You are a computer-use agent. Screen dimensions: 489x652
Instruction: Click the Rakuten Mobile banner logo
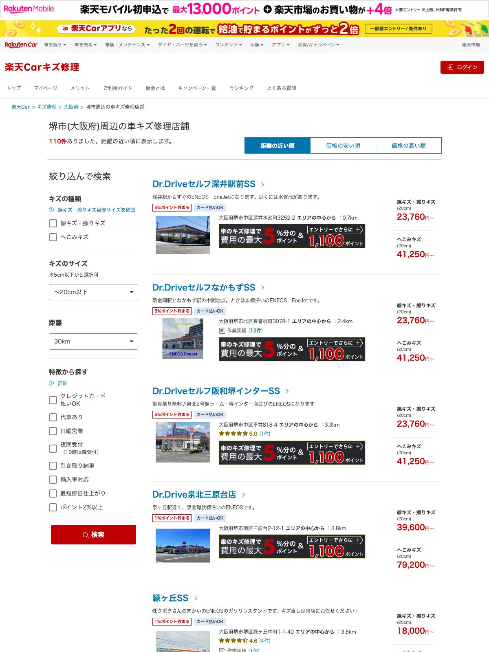coord(29,9)
